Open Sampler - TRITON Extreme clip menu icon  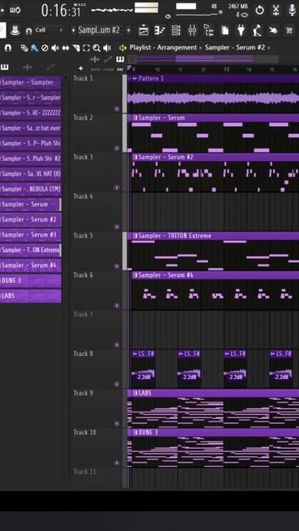click(x=135, y=236)
